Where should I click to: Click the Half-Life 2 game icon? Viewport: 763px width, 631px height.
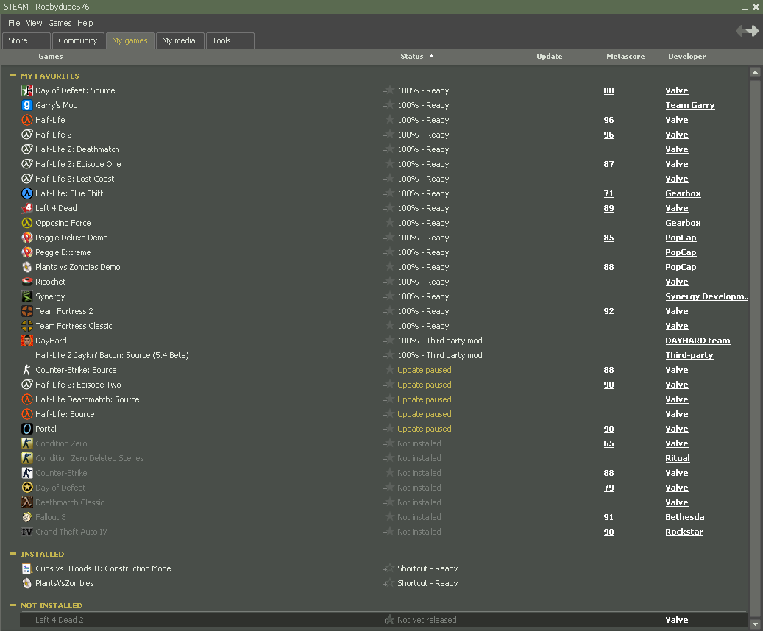pos(27,135)
